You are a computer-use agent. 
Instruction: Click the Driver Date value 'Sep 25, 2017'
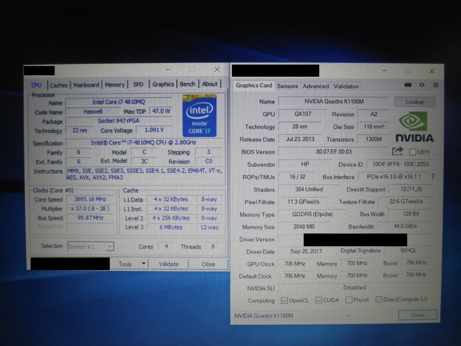coord(306,251)
